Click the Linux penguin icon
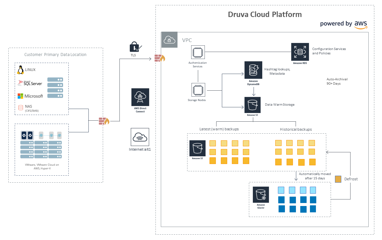The image size is (382, 240). (21, 70)
